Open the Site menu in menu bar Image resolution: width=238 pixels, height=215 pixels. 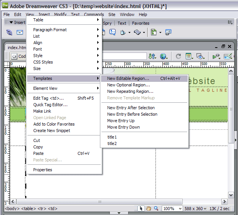(112, 14)
